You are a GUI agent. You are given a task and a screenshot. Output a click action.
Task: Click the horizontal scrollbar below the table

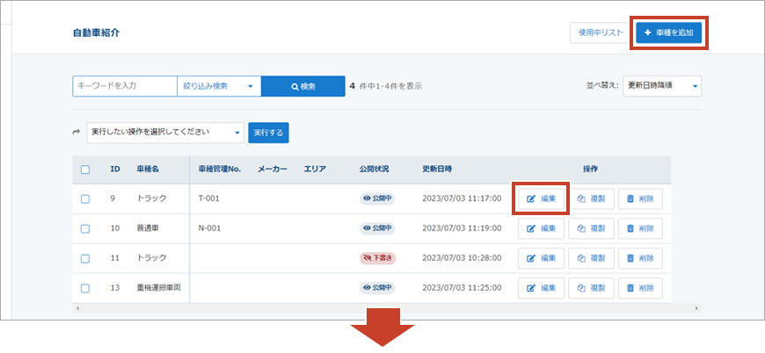click(387, 308)
